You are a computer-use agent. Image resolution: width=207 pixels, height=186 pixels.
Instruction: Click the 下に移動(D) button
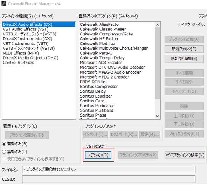184,124
